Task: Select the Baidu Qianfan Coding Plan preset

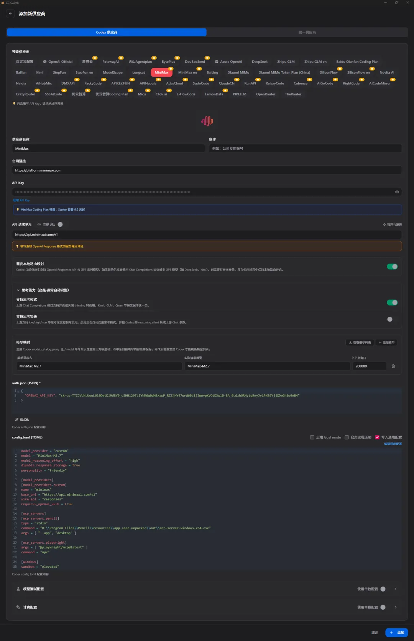Action: click(x=357, y=62)
